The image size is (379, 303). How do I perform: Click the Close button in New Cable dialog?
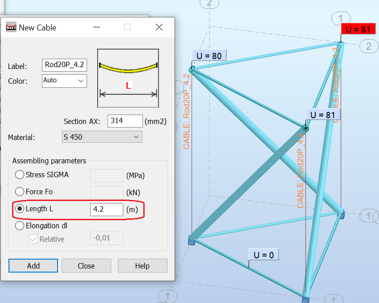(x=86, y=266)
